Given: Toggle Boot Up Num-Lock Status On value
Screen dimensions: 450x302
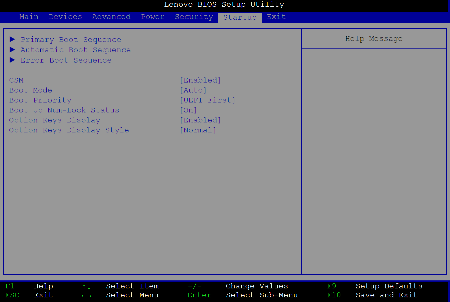Looking at the screenshot, I should pyautogui.click(x=188, y=110).
